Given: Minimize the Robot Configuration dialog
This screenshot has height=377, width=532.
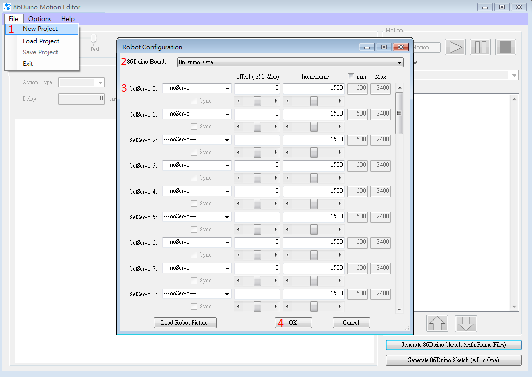Looking at the screenshot, I should point(367,47).
